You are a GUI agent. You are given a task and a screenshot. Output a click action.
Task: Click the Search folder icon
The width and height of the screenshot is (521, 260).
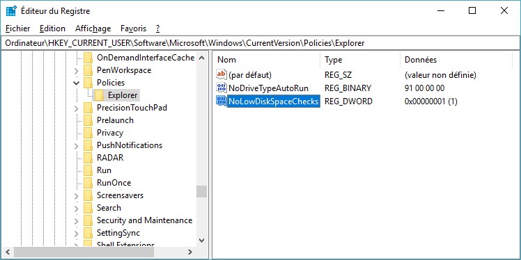(x=88, y=208)
